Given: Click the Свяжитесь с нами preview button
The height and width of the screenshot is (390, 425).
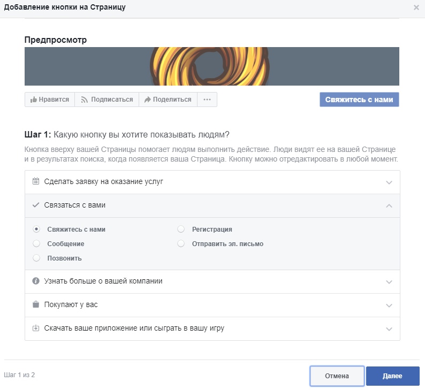Looking at the screenshot, I should pyautogui.click(x=359, y=100).
